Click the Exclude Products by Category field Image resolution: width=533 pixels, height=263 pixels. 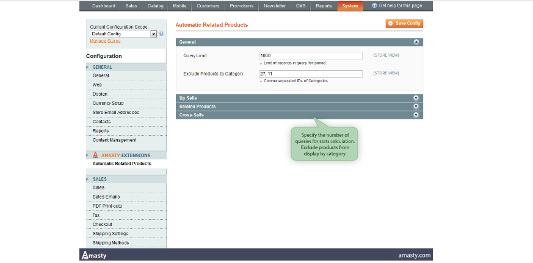(311, 74)
